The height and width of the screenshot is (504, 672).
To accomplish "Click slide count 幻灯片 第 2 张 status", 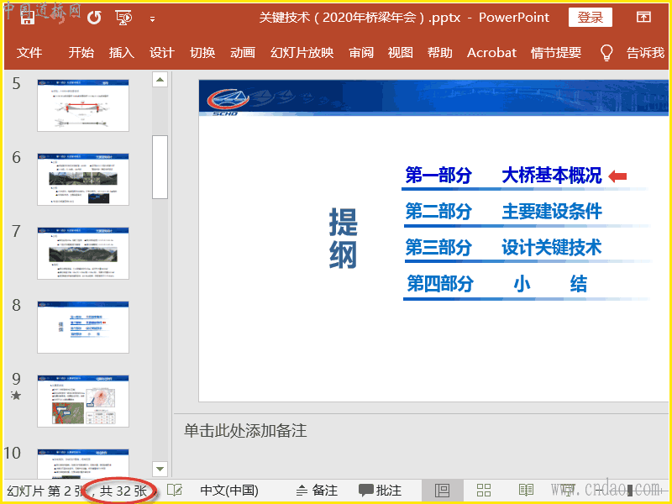I will [x=45, y=491].
